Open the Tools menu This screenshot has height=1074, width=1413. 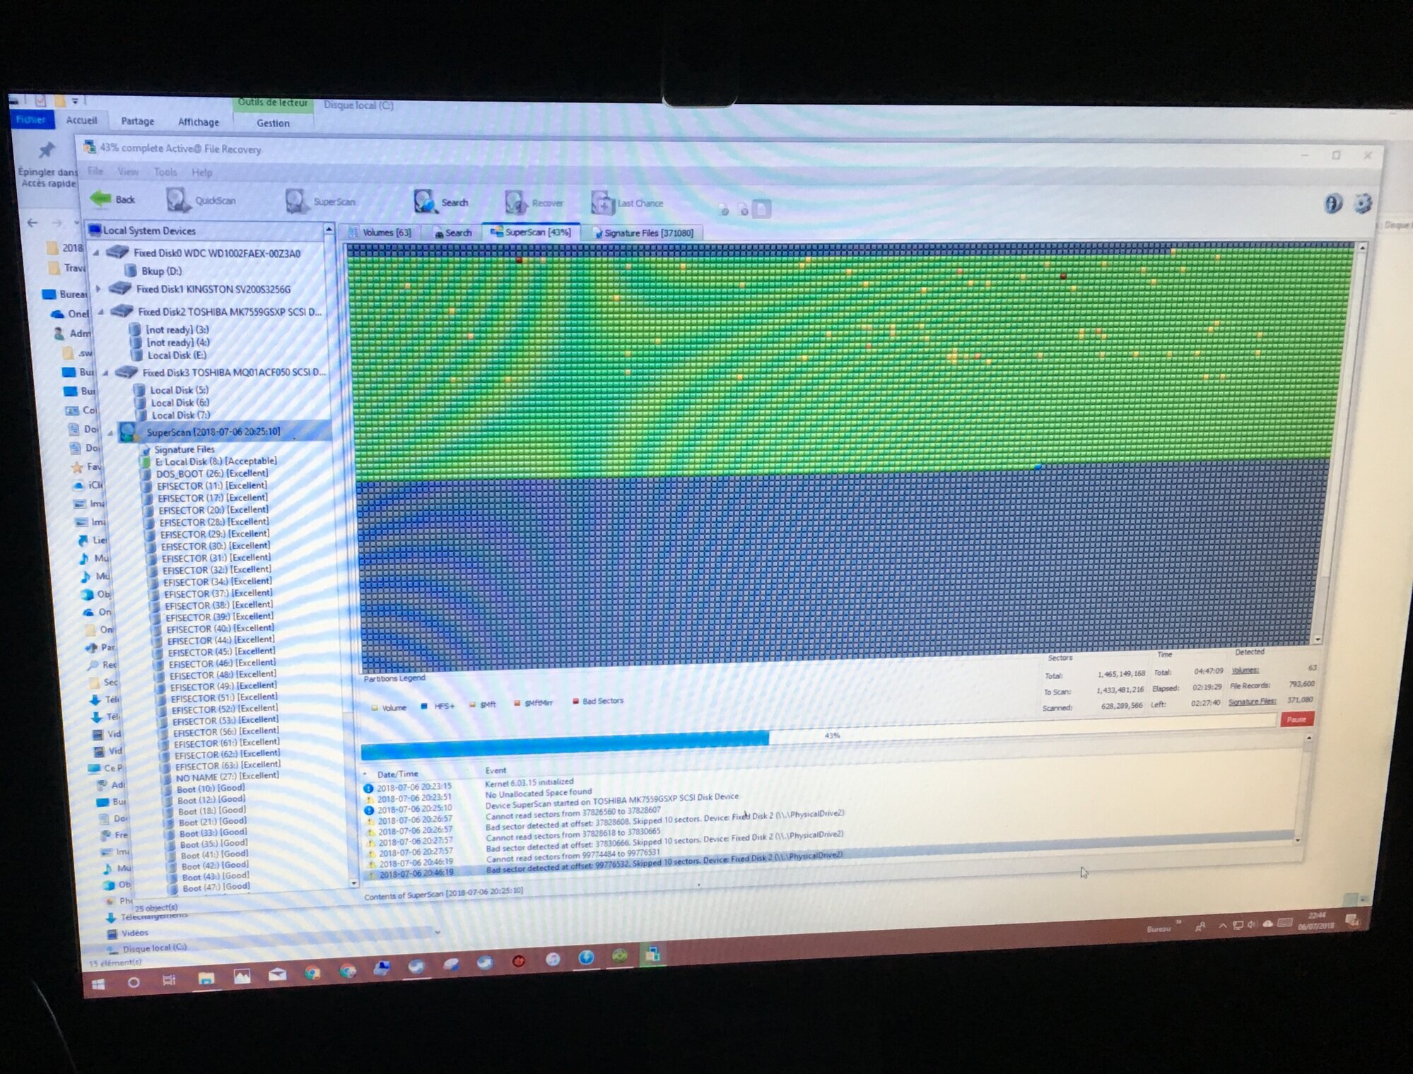(165, 172)
